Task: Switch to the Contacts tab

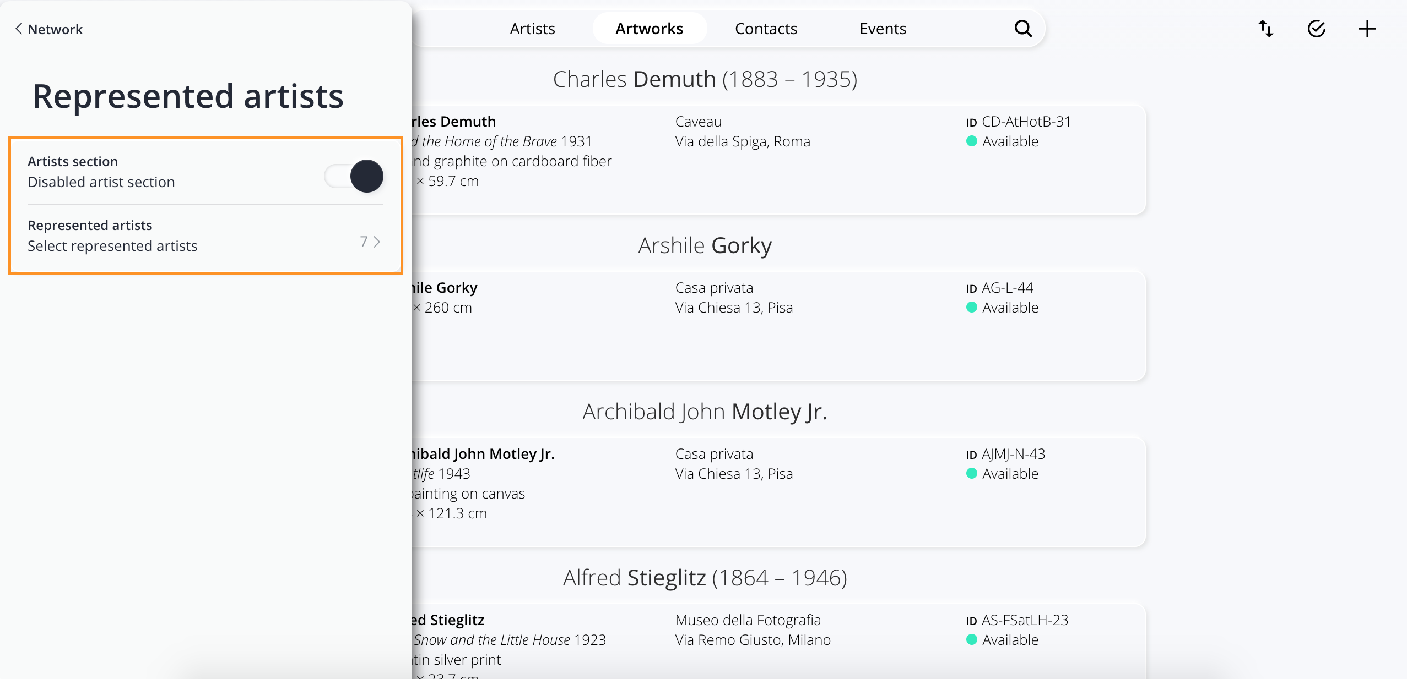Action: click(766, 29)
